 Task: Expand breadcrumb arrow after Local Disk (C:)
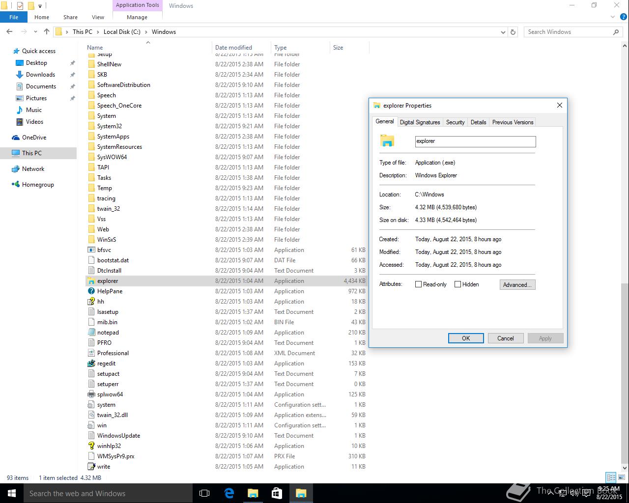click(x=145, y=32)
